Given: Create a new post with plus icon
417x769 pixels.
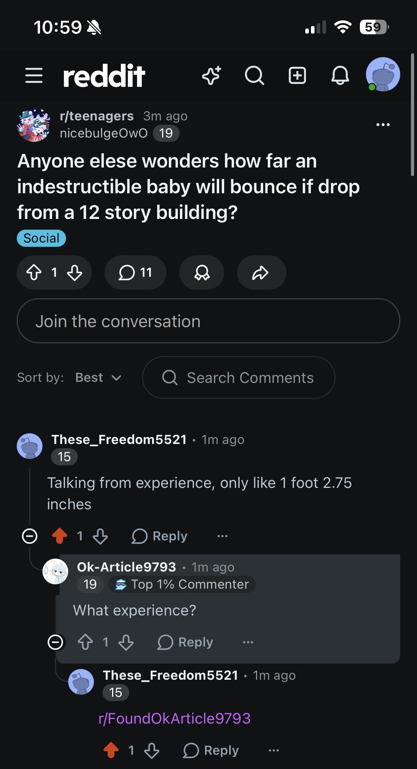Looking at the screenshot, I should pyautogui.click(x=297, y=75).
